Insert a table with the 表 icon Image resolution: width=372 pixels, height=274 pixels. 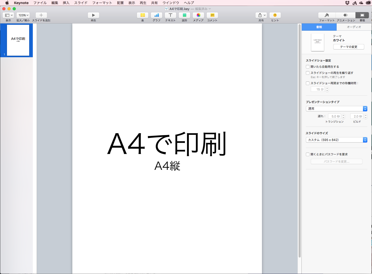tap(143, 15)
